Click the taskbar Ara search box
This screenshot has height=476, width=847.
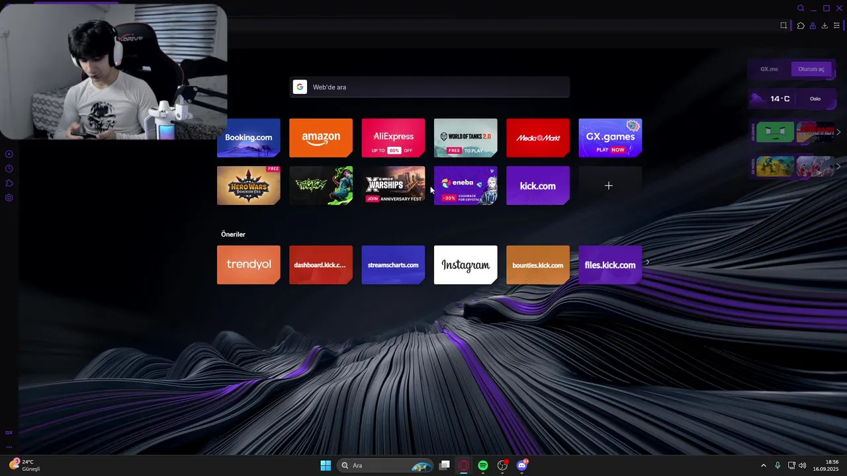point(385,465)
